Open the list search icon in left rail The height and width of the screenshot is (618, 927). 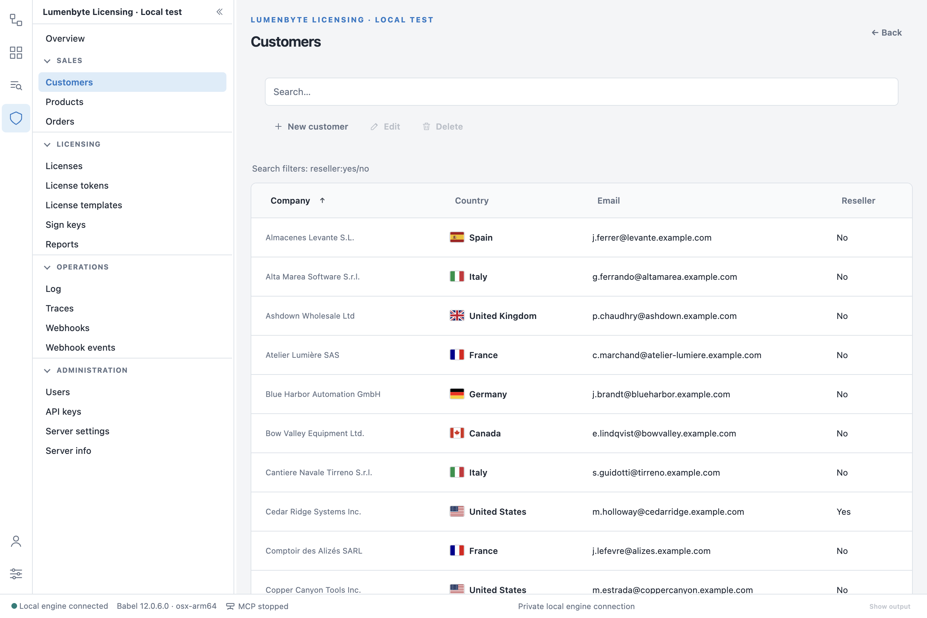pyautogui.click(x=16, y=85)
